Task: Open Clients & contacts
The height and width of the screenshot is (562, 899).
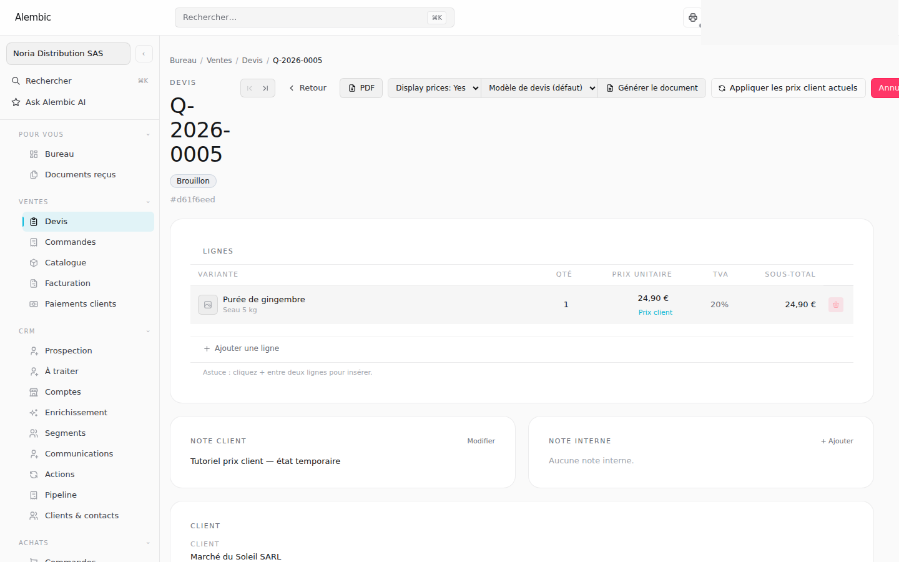Action: 88,515
